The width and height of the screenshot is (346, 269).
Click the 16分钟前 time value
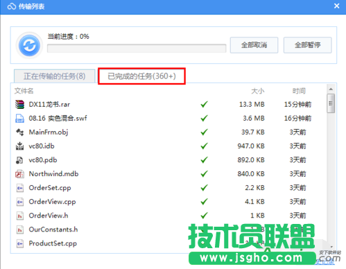click(x=297, y=119)
